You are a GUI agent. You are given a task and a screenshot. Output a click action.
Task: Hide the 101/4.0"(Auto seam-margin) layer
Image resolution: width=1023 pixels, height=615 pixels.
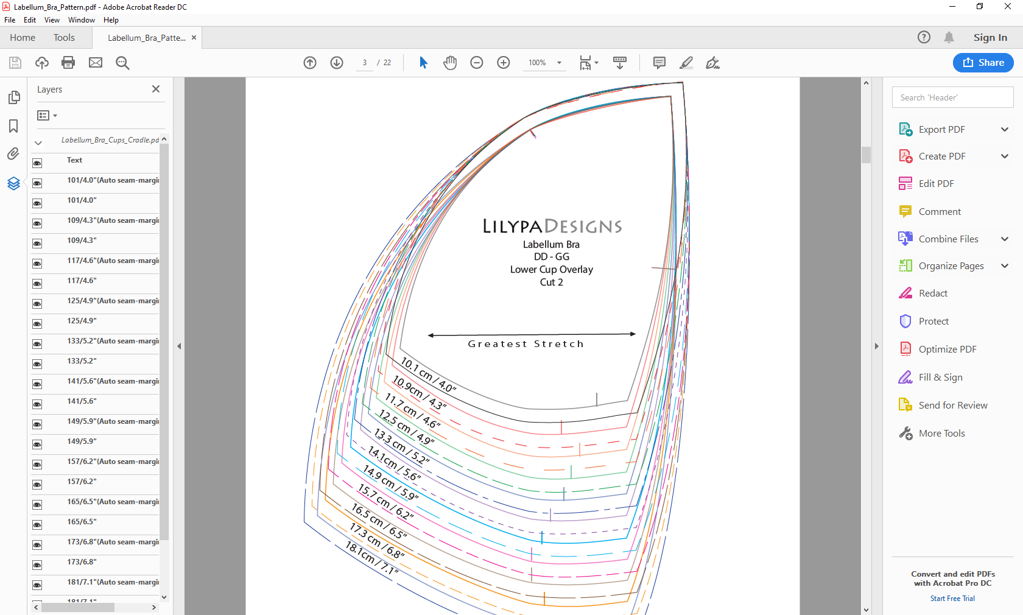37,183
